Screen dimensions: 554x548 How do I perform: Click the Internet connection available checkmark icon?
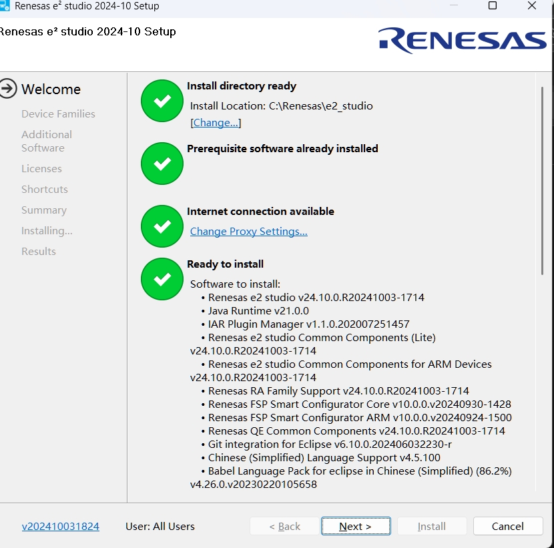pos(162,226)
